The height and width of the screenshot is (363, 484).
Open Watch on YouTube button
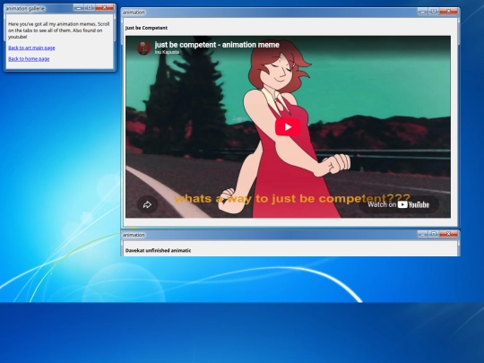point(399,204)
